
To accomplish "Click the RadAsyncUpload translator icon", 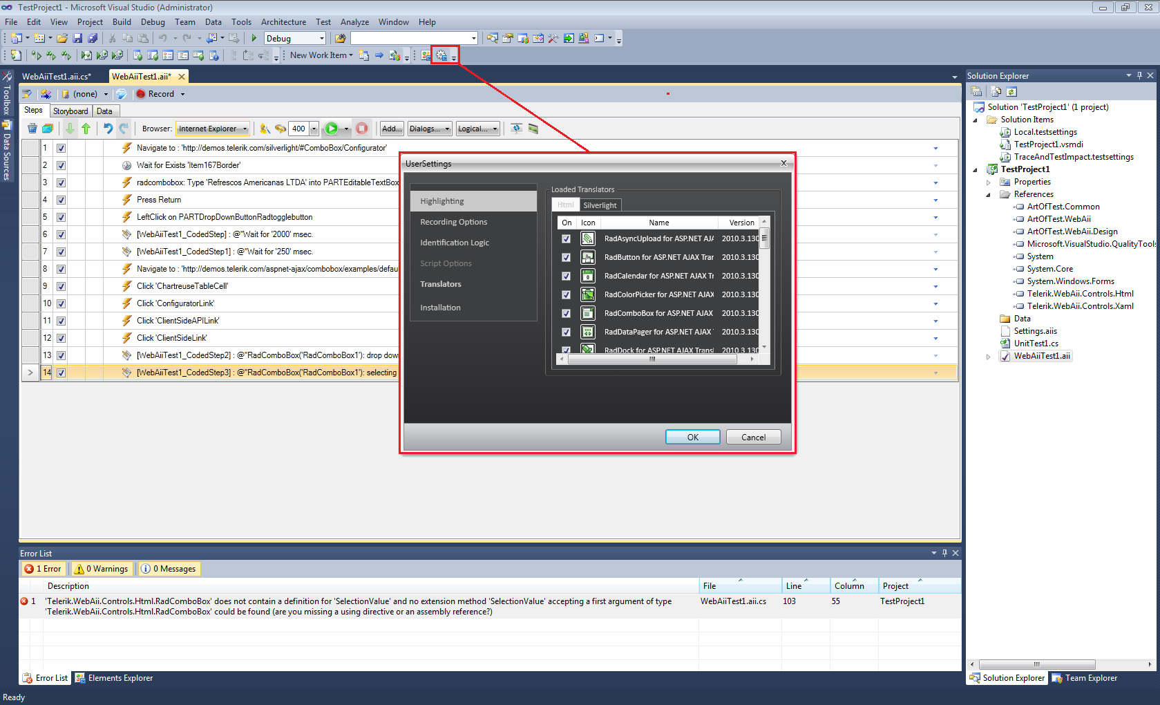I will 588,238.
